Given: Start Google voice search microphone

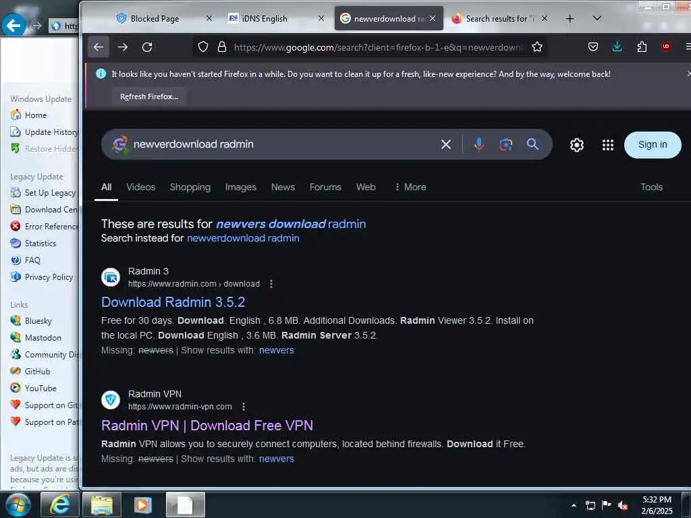Looking at the screenshot, I should [x=479, y=144].
